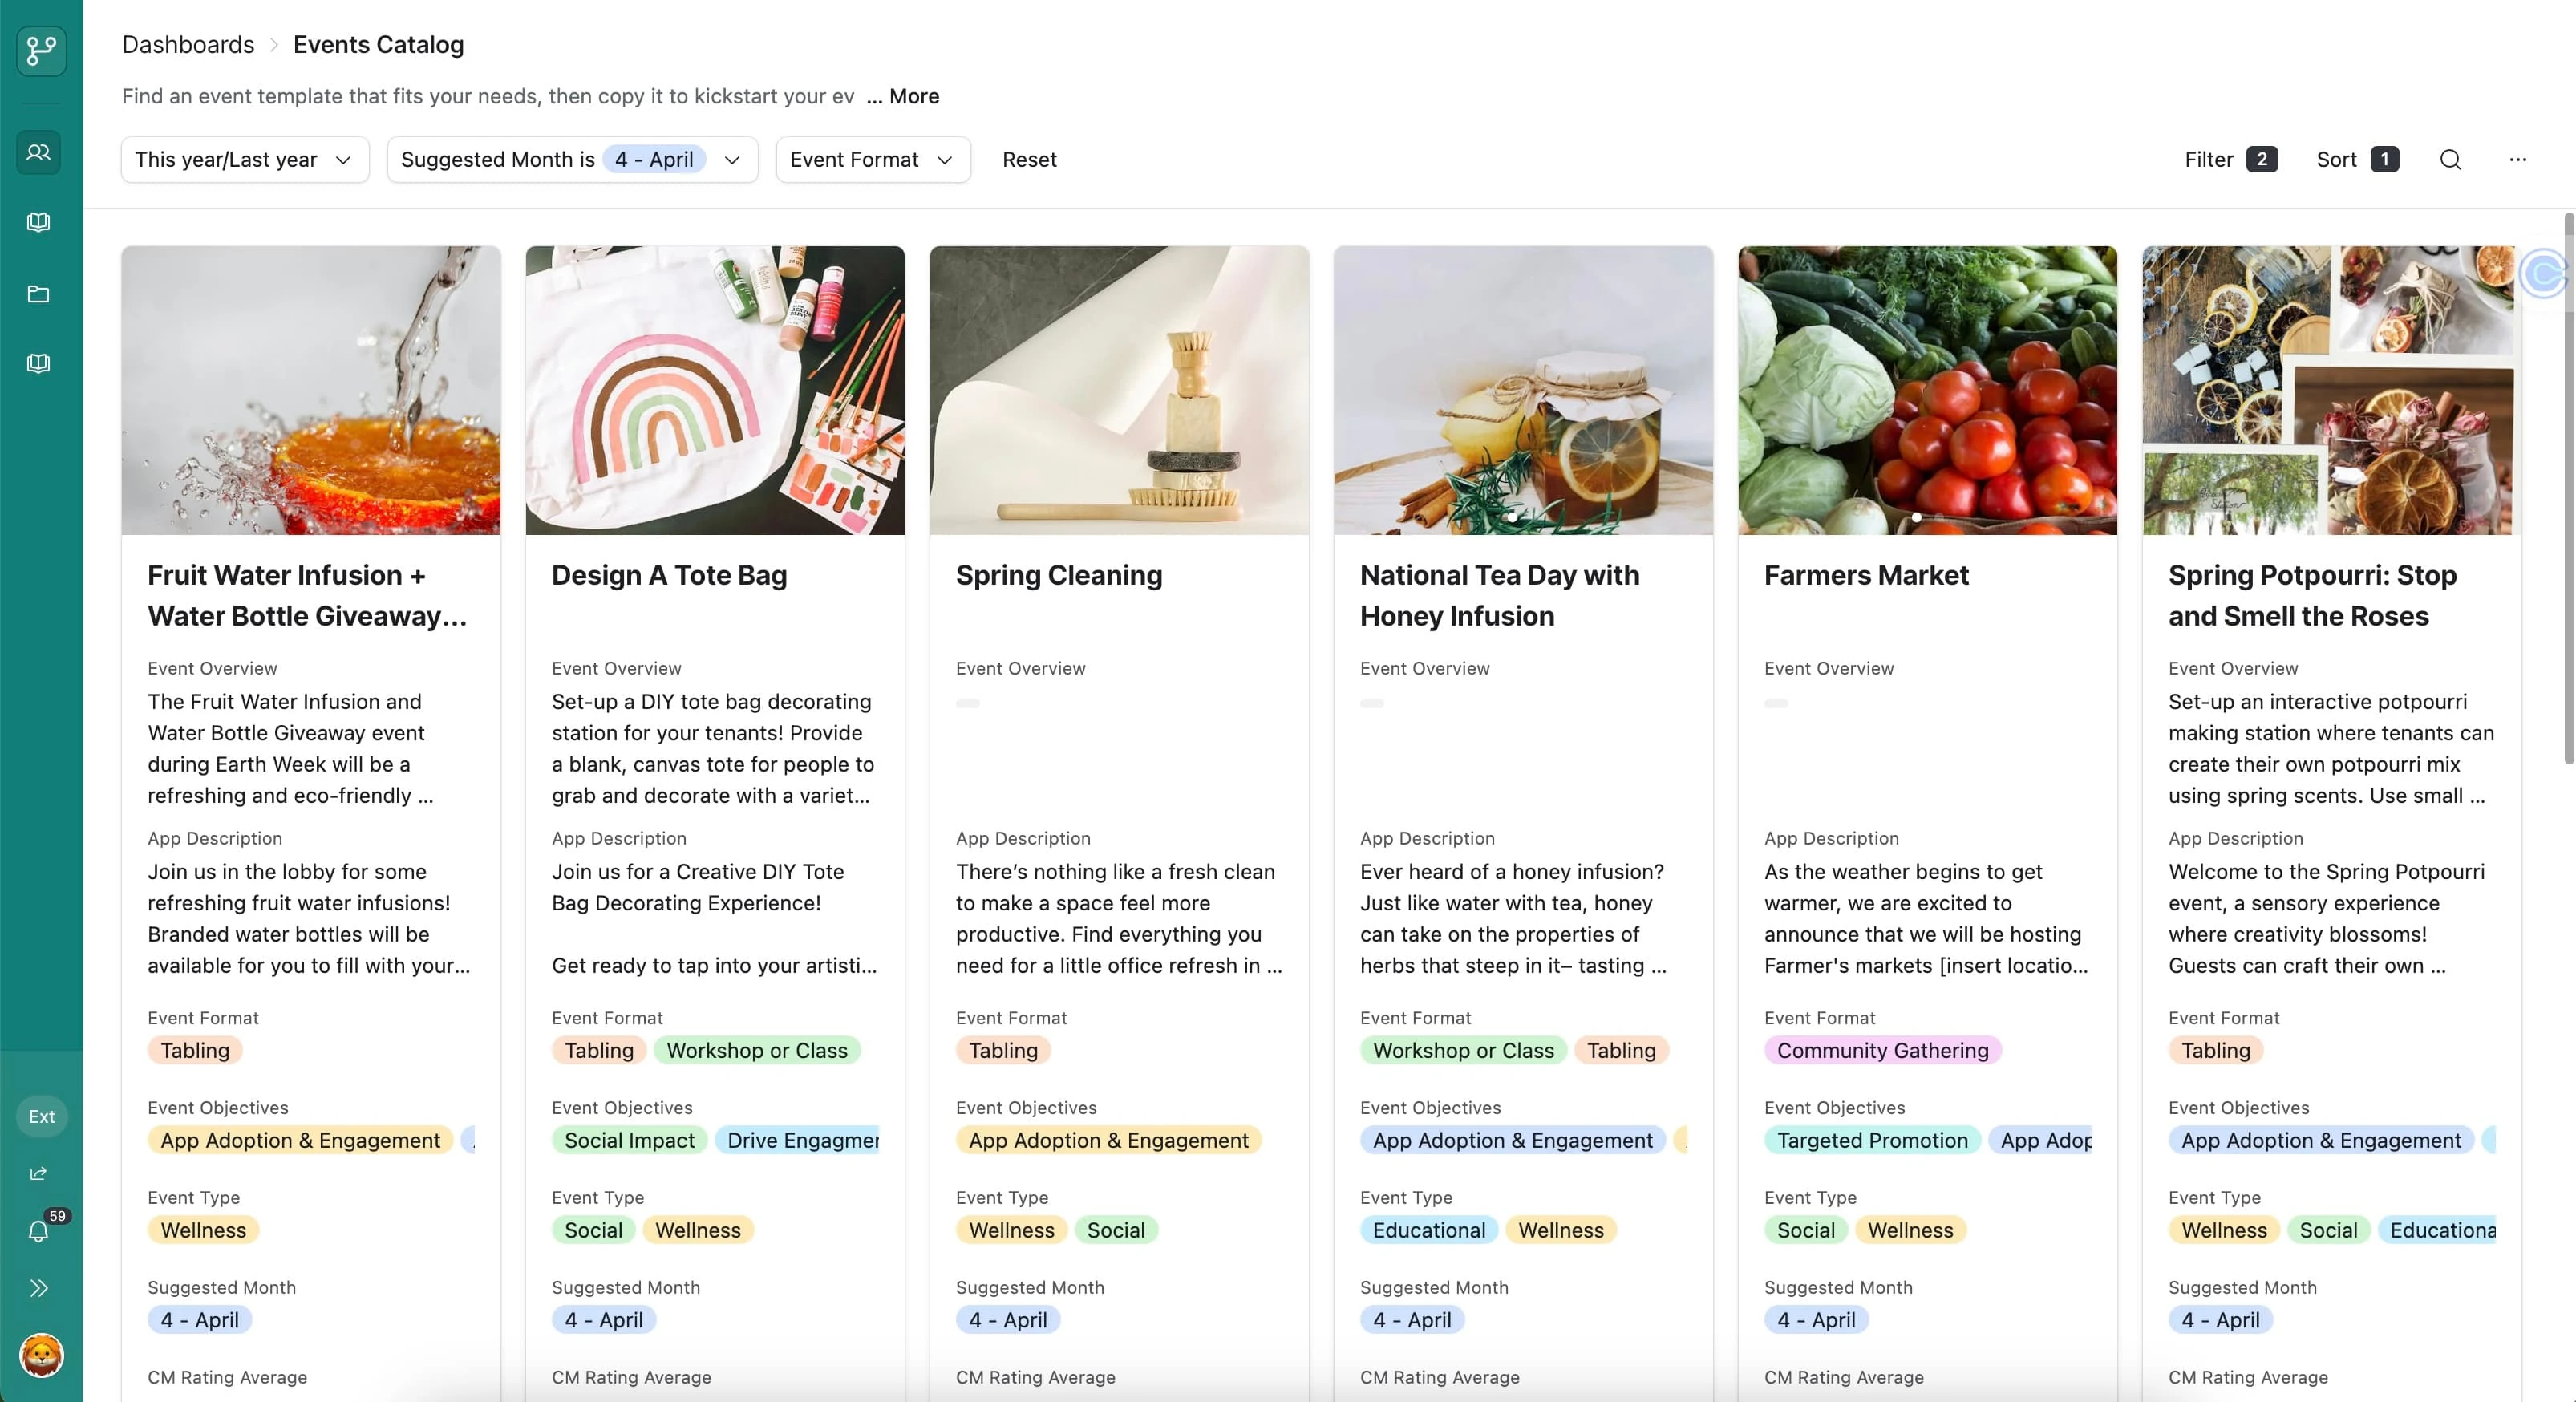Screen dimensions: 2576x1402
Task: Expand description with the More link
Action: tap(913, 96)
